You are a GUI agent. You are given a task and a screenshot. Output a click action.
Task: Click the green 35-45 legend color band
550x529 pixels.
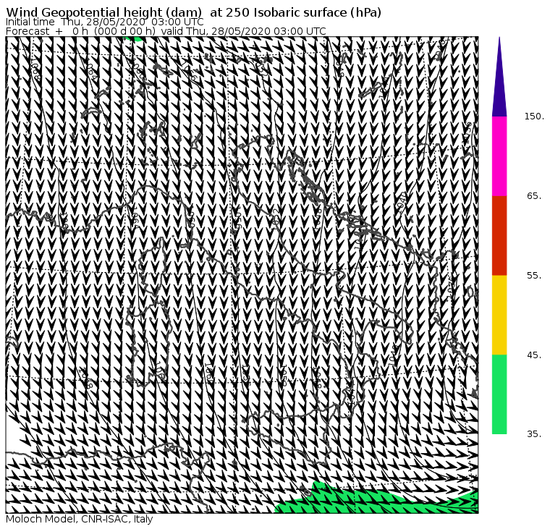(499, 394)
